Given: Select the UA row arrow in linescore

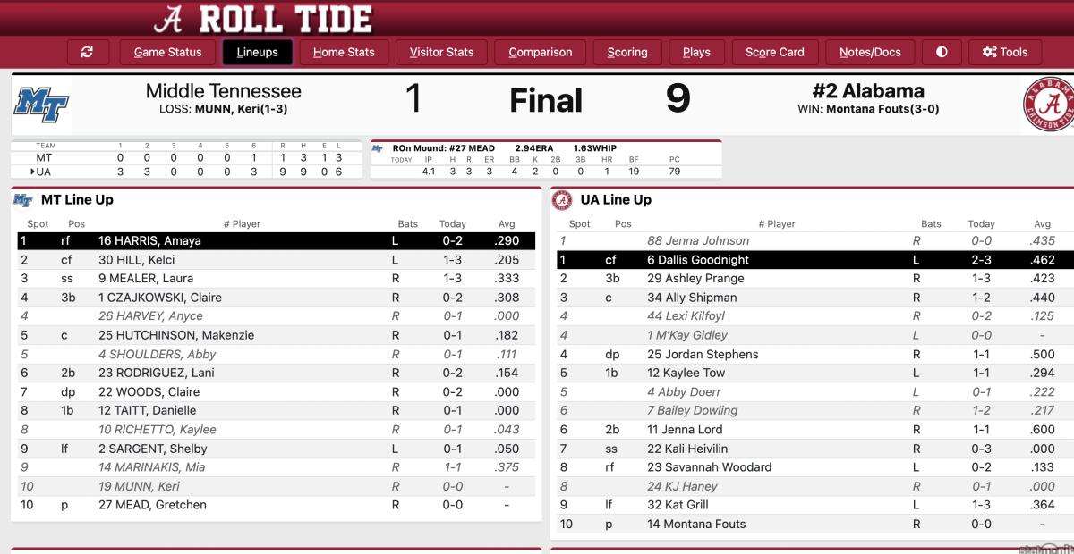Looking at the screenshot, I should point(33,172).
